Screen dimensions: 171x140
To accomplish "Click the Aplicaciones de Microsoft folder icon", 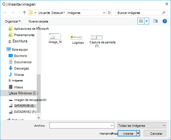I will click(11, 28).
